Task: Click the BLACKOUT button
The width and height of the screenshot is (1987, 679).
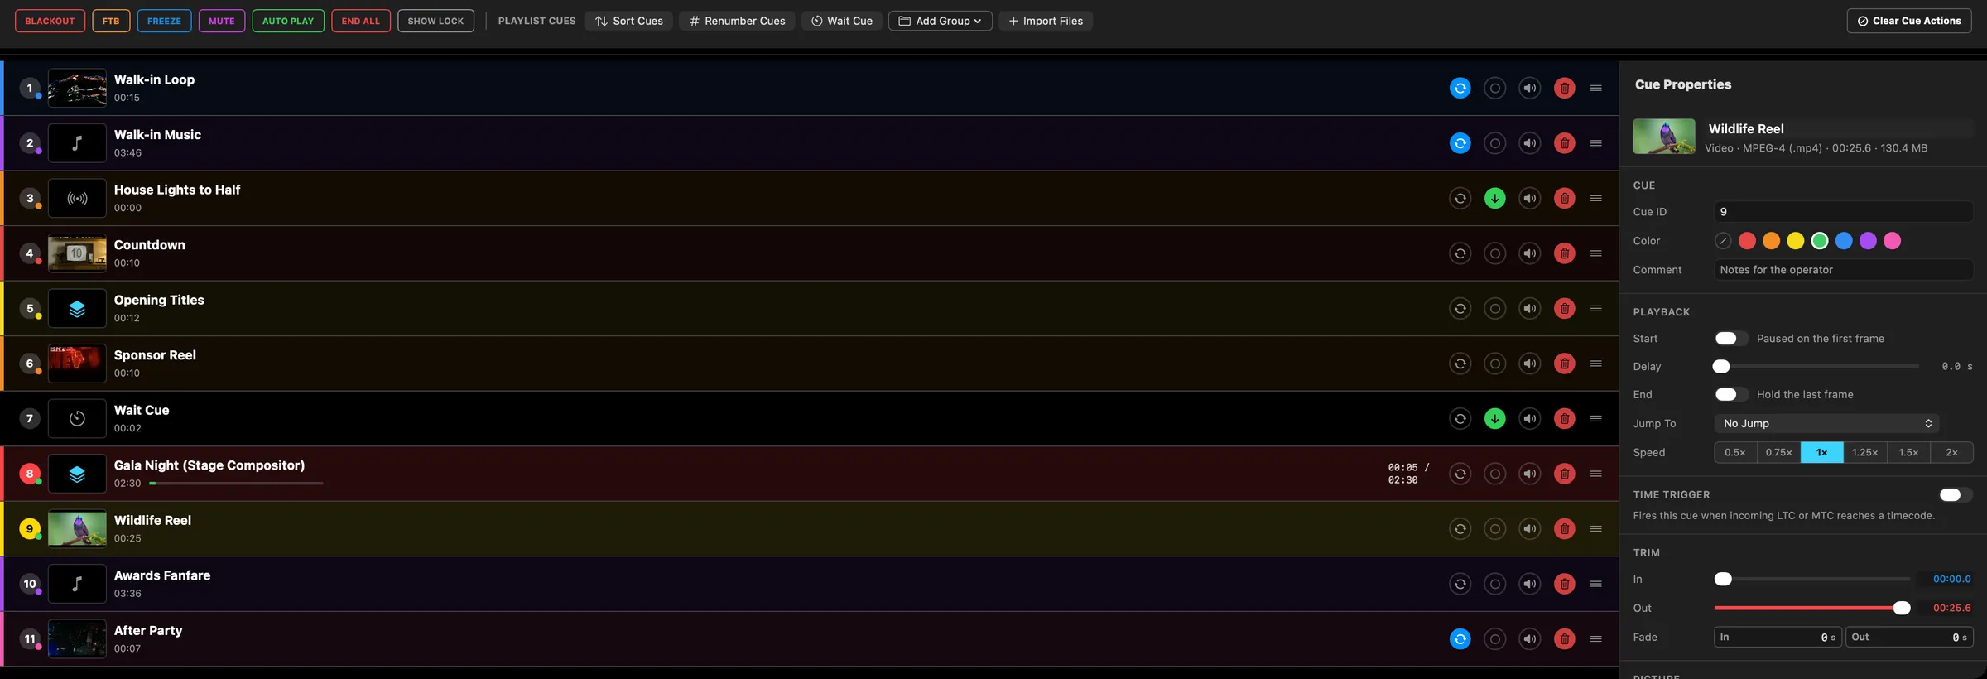Action: pos(50,21)
